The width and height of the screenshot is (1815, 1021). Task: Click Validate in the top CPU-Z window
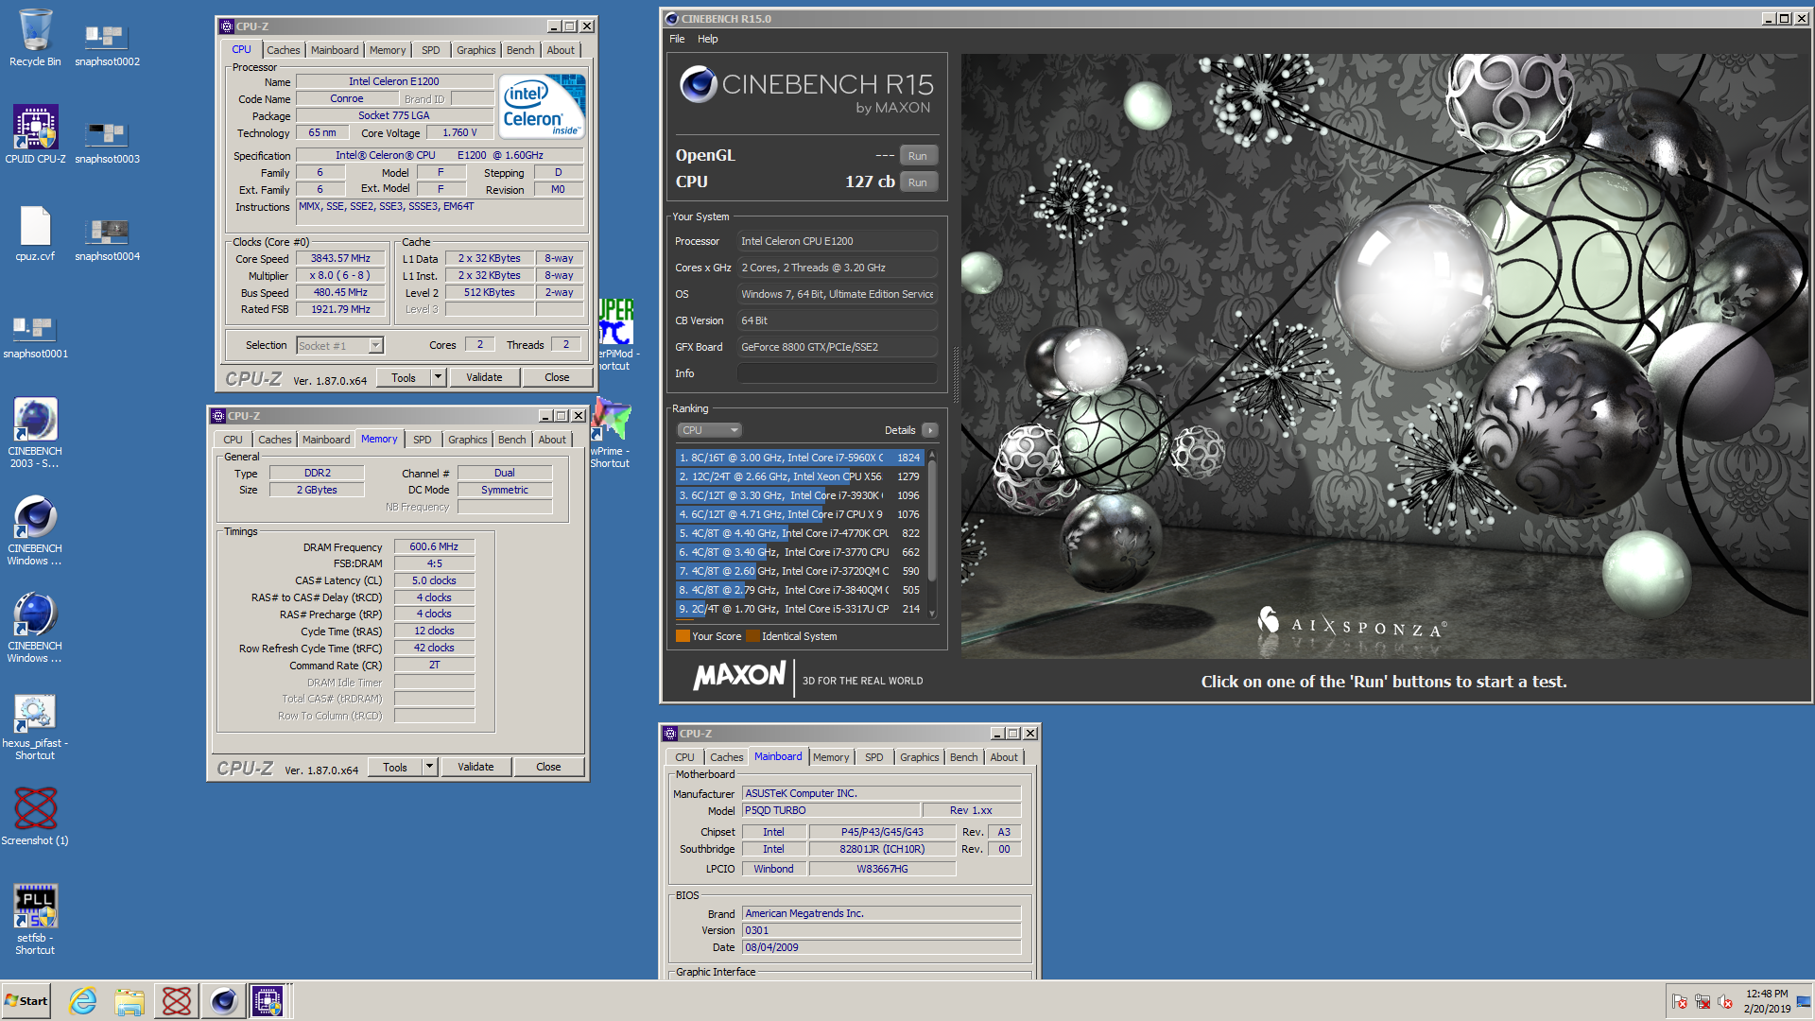tap(484, 377)
